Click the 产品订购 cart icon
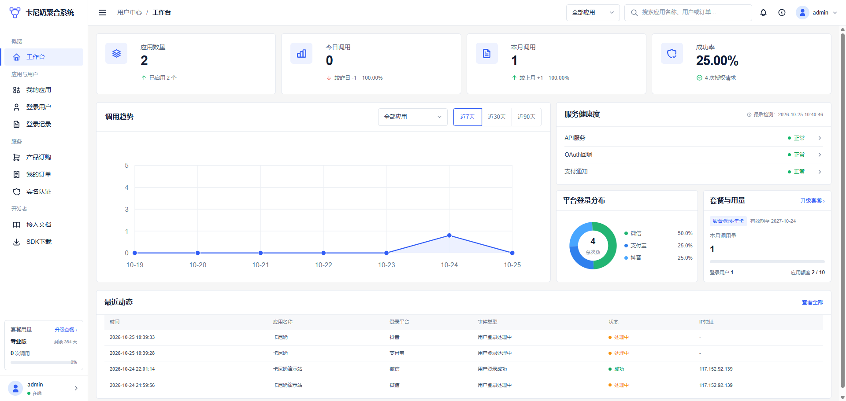This screenshot has width=846, height=401. point(16,157)
